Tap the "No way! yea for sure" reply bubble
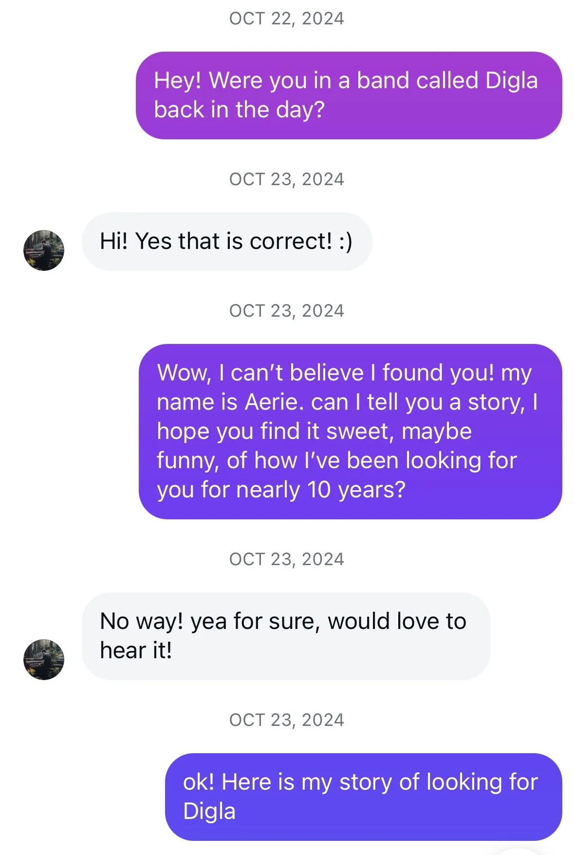This screenshot has width=574, height=855. [x=286, y=636]
